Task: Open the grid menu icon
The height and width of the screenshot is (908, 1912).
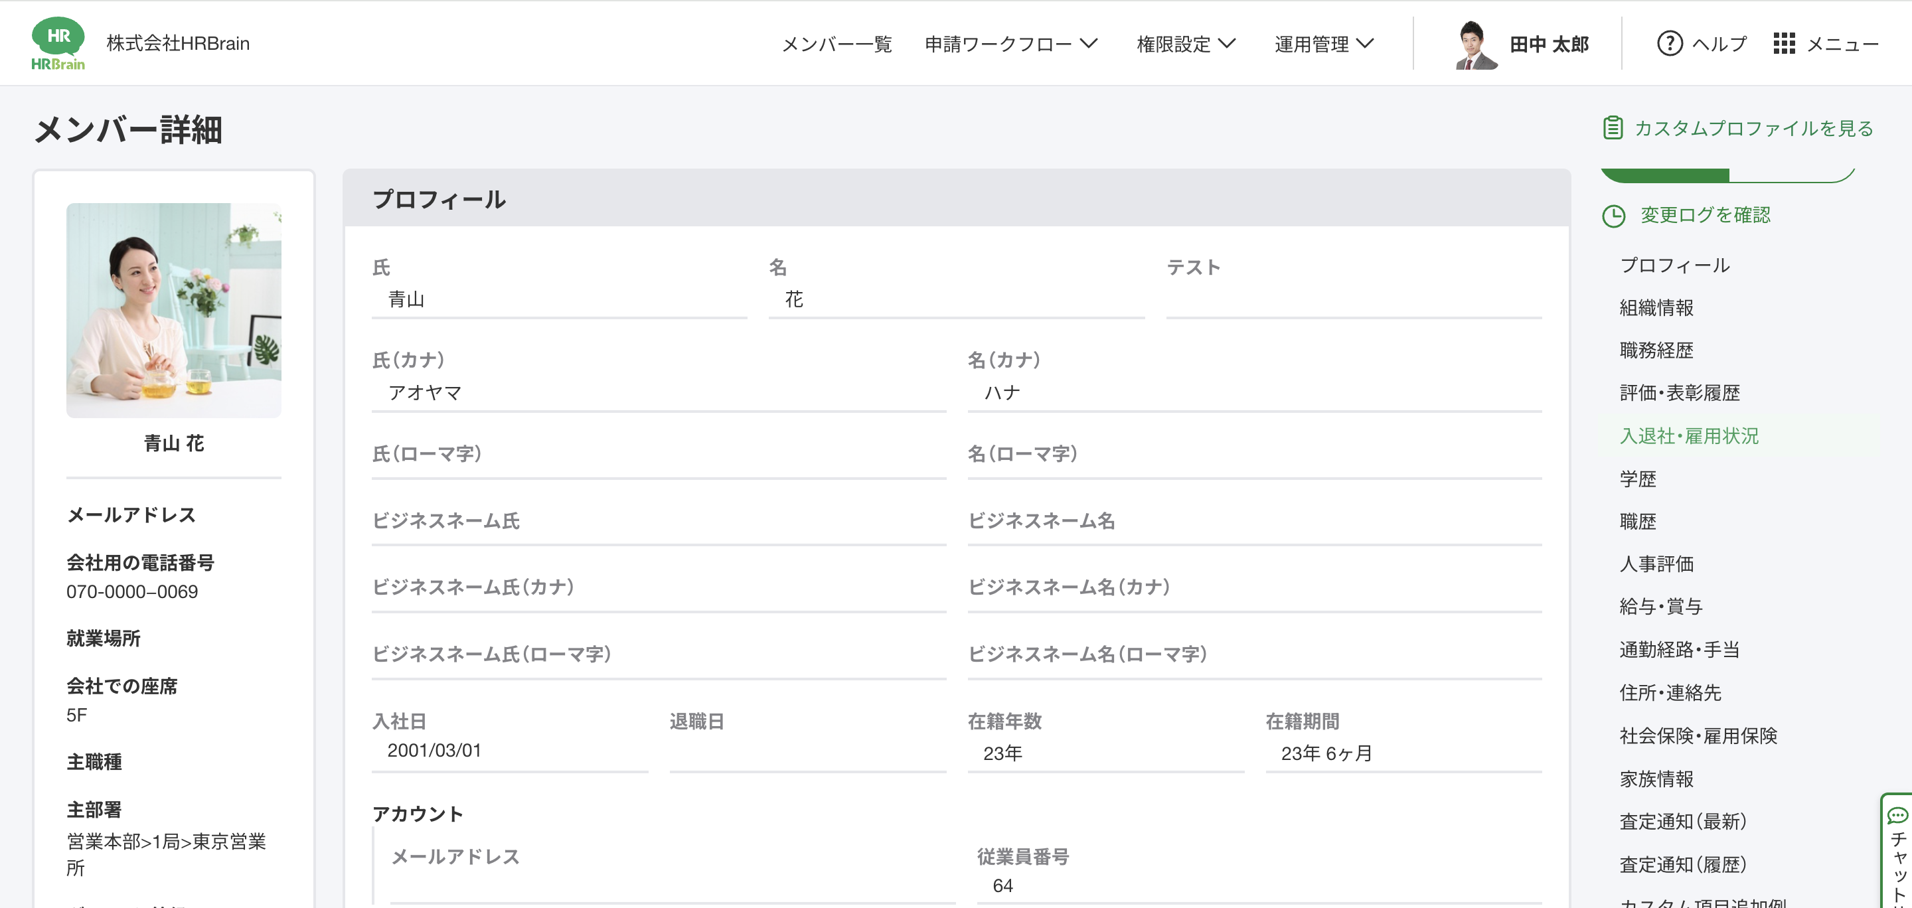Action: pyautogui.click(x=1784, y=44)
